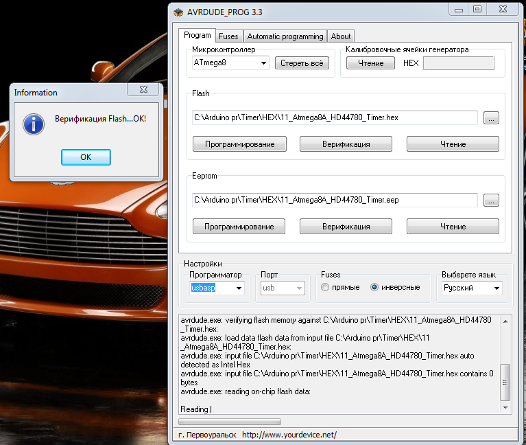Viewport: 526px width, 445px height.
Task: Click Eeprom Верификация button
Action: [346, 227]
